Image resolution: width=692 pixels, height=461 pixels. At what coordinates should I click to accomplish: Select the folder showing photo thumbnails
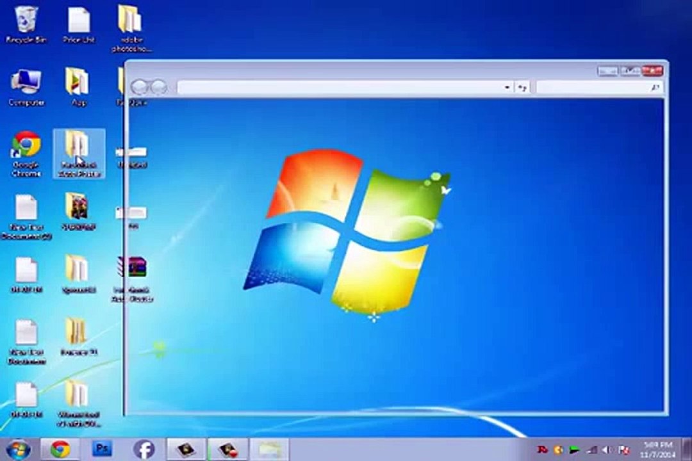coord(78,212)
